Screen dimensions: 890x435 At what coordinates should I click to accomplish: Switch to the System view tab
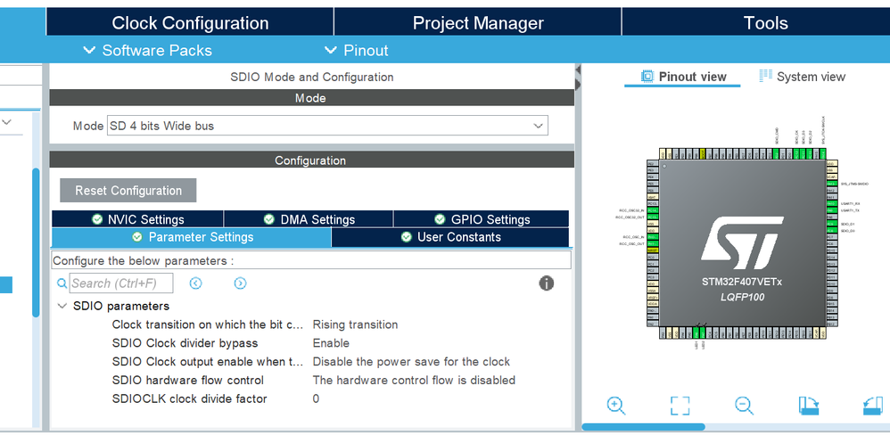802,77
